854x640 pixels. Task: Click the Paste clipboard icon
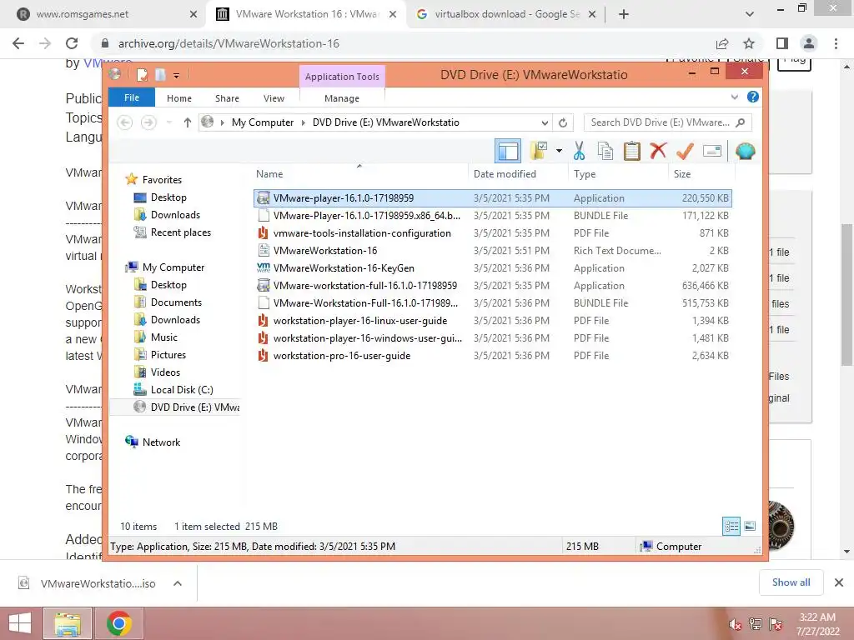click(x=632, y=151)
